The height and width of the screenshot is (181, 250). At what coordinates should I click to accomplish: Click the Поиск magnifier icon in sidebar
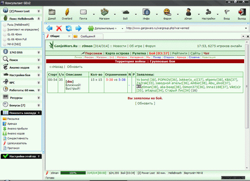pyautogui.click(x=5, y=59)
